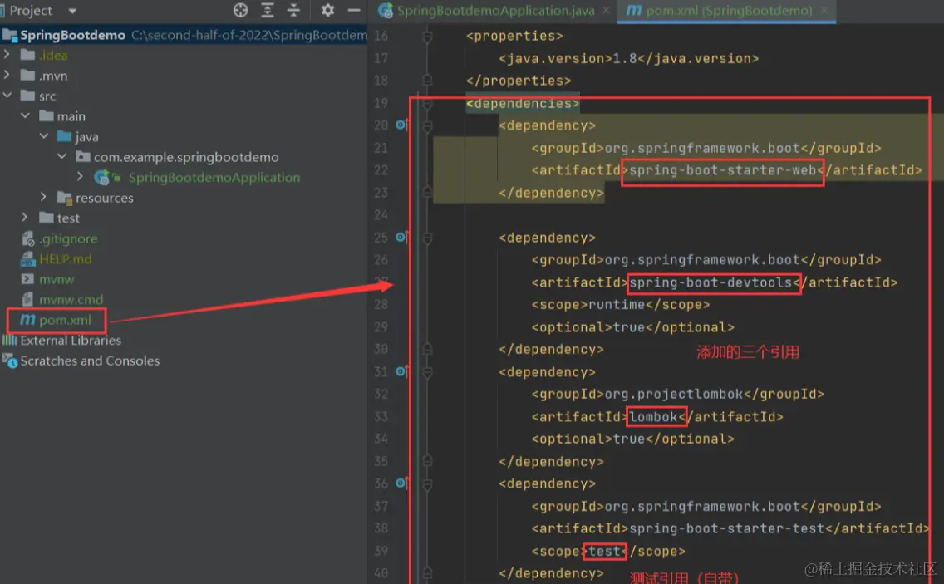Click the Expand All toolbar icon
The height and width of the screenshot is (584, 944).
(268, 10)
